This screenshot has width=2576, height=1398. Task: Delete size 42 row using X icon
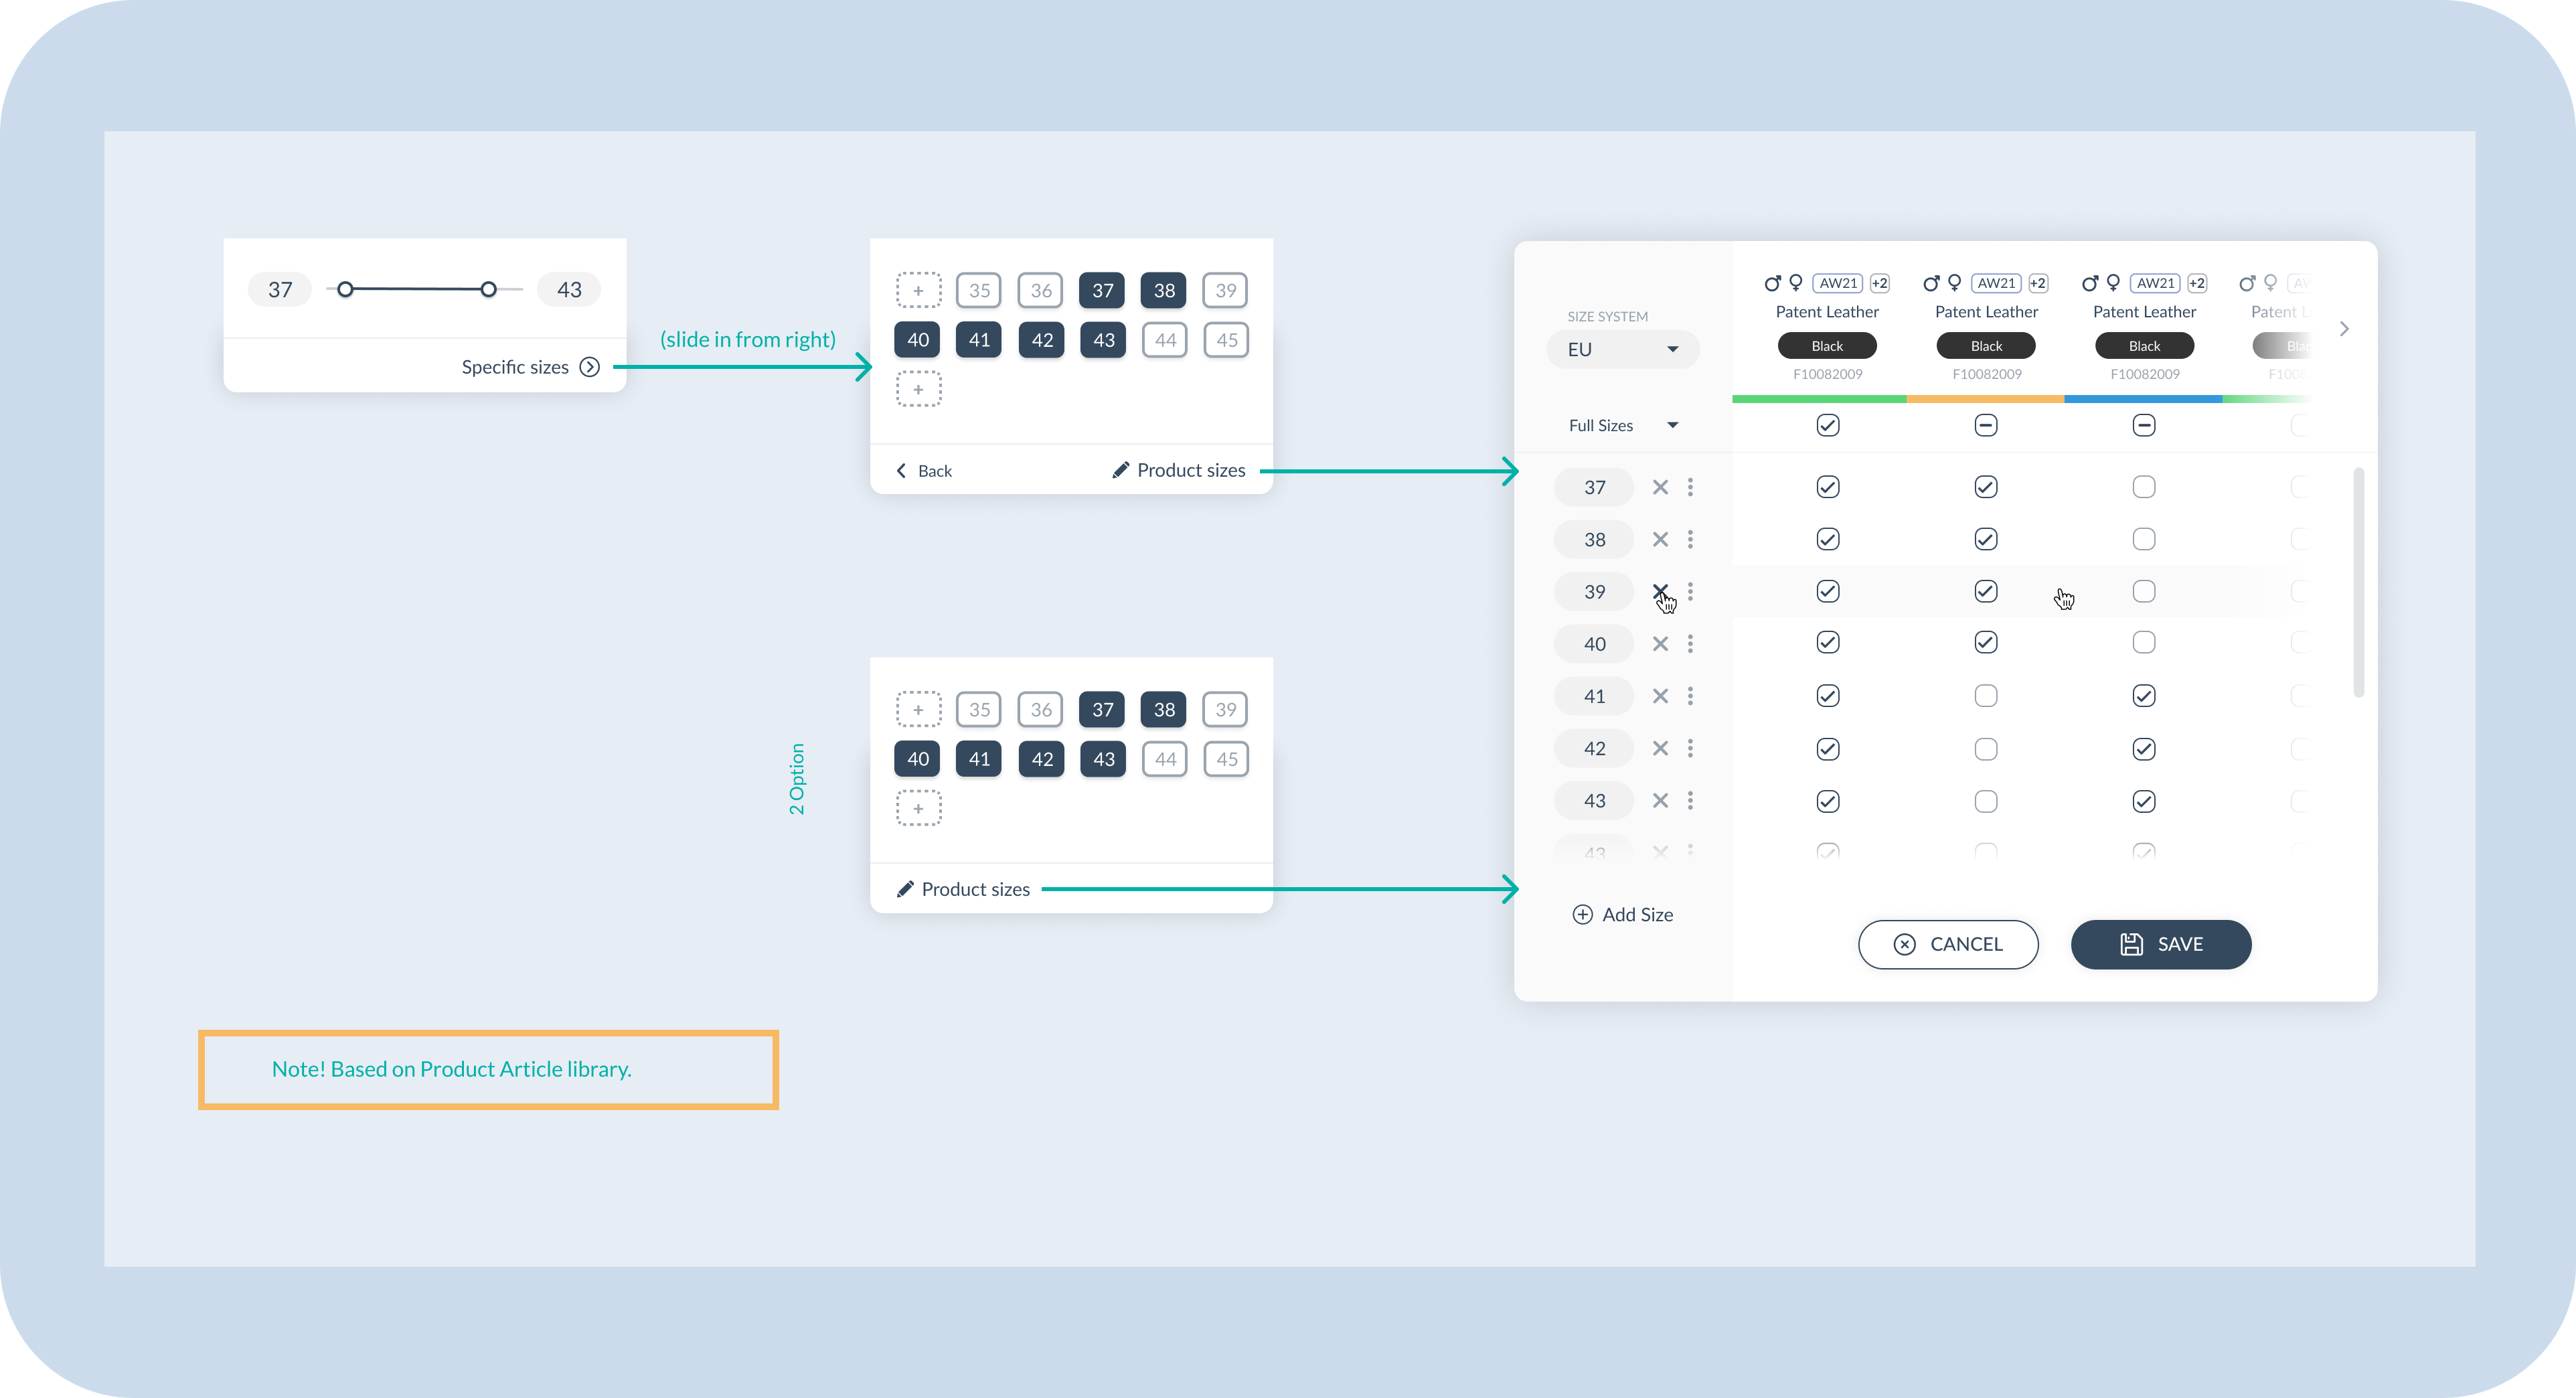tap(1660, 748)
